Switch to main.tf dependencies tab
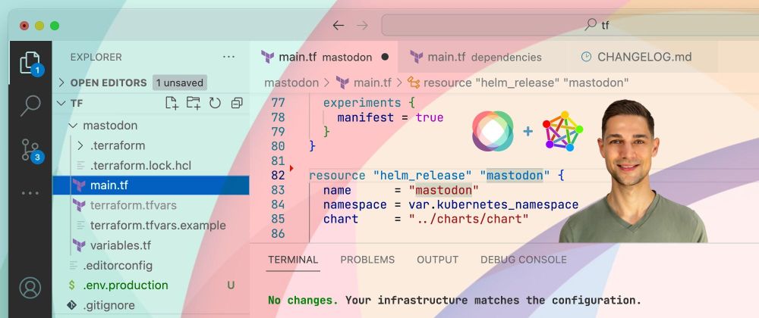The height and width of the screenshot is (318, 759). point(476,57)
